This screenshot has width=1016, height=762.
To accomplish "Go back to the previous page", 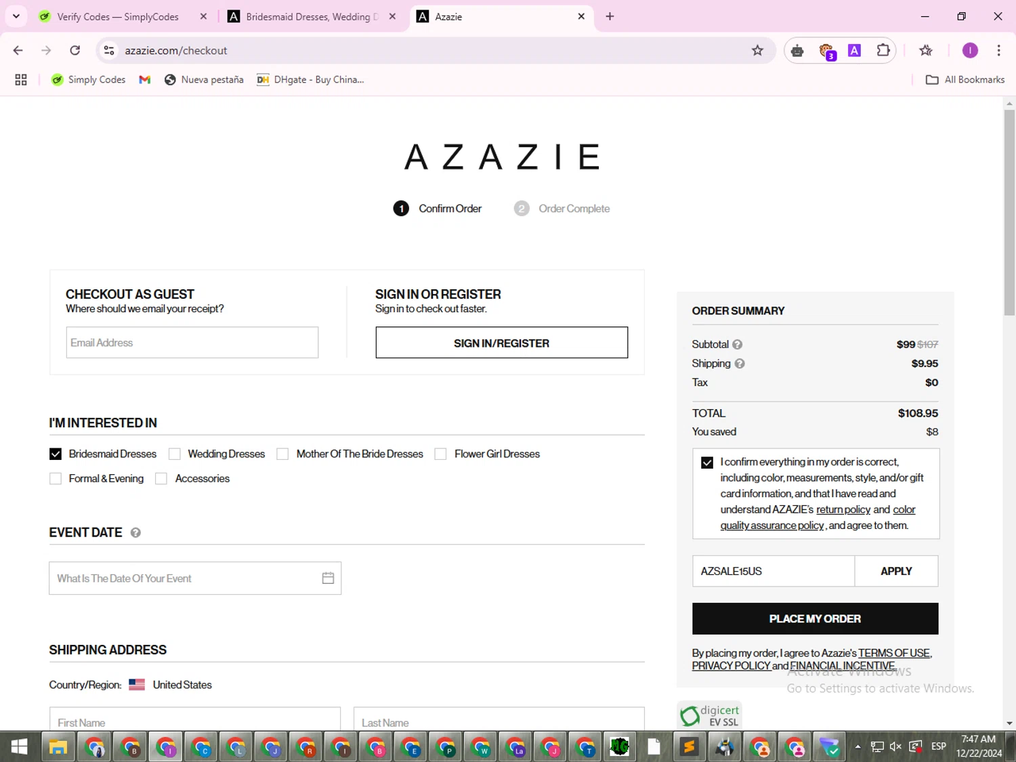I will (x=18, y=50).
